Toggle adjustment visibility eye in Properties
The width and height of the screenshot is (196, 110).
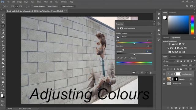[x=146, y=73]
